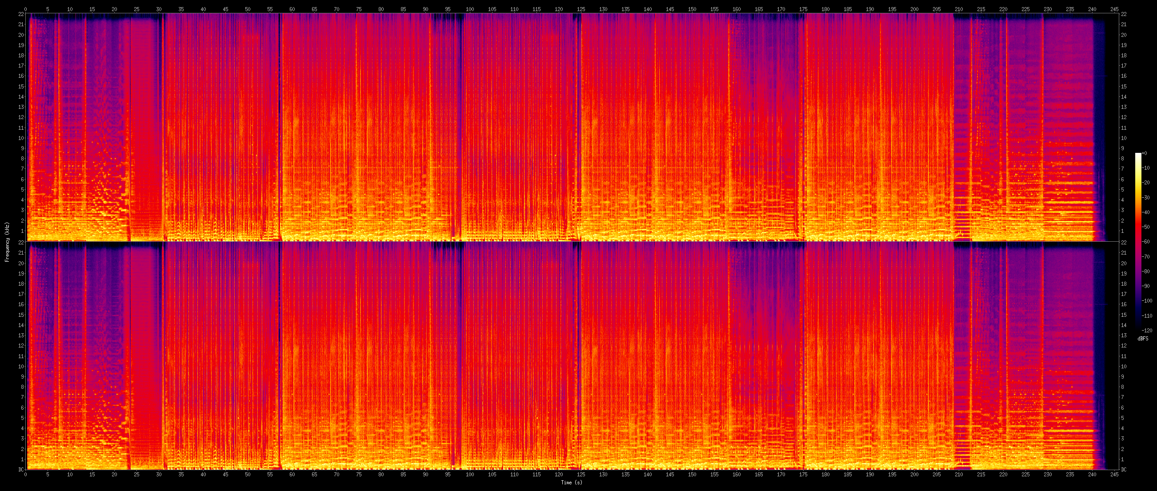Click the 175 s mark on top time axis
The image size is (1157, 491).
point(803,8)
